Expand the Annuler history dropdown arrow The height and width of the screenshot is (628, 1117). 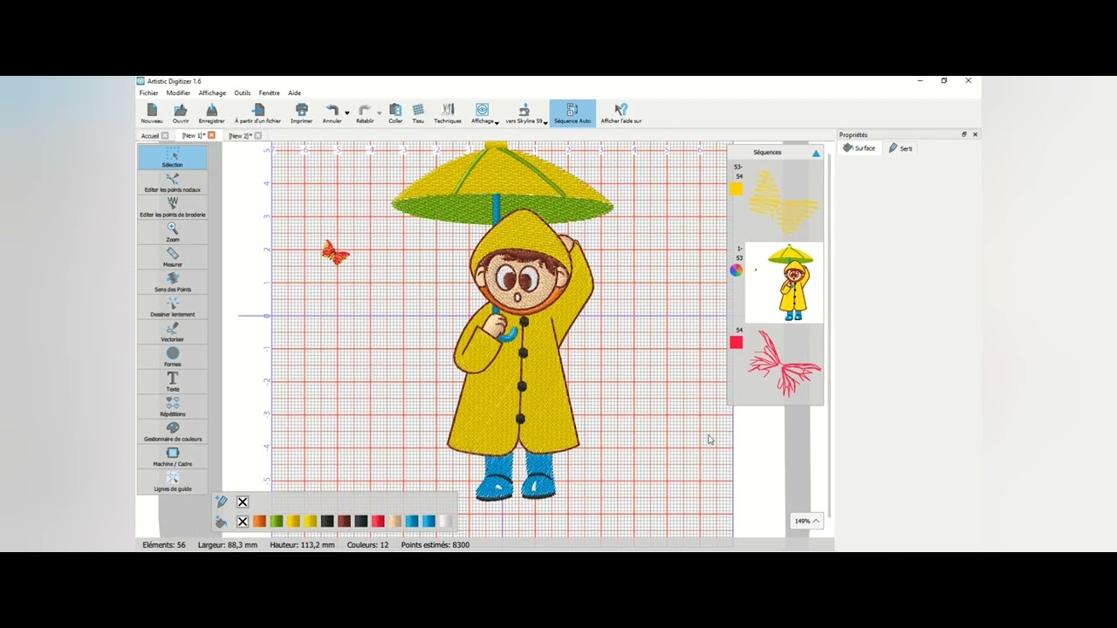[347, 113]
